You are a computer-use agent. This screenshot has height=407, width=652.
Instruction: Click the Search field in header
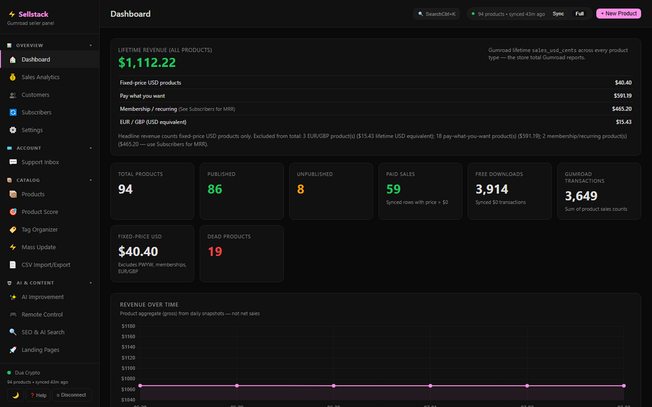(436, 14)
